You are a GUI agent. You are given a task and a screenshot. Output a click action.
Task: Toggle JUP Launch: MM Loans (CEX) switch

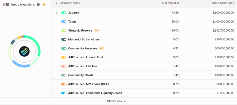click(x=64, y=84)
